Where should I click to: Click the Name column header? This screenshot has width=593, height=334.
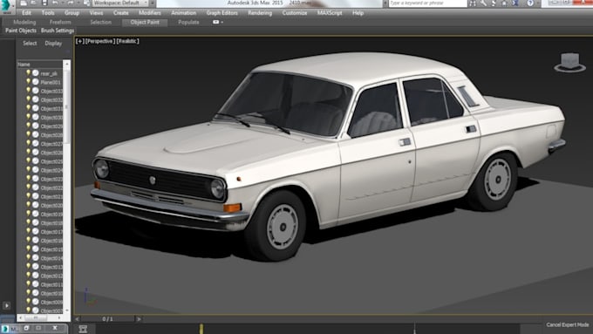click(x=39, y=65)
